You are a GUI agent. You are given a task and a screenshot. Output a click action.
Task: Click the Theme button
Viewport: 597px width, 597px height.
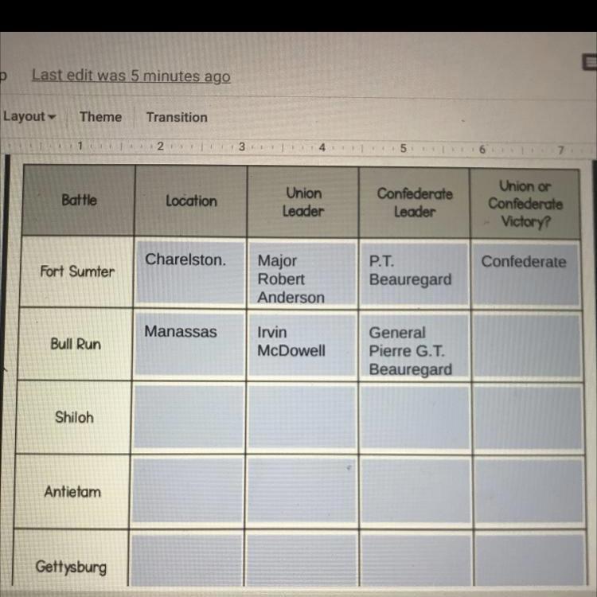point(100,116)
